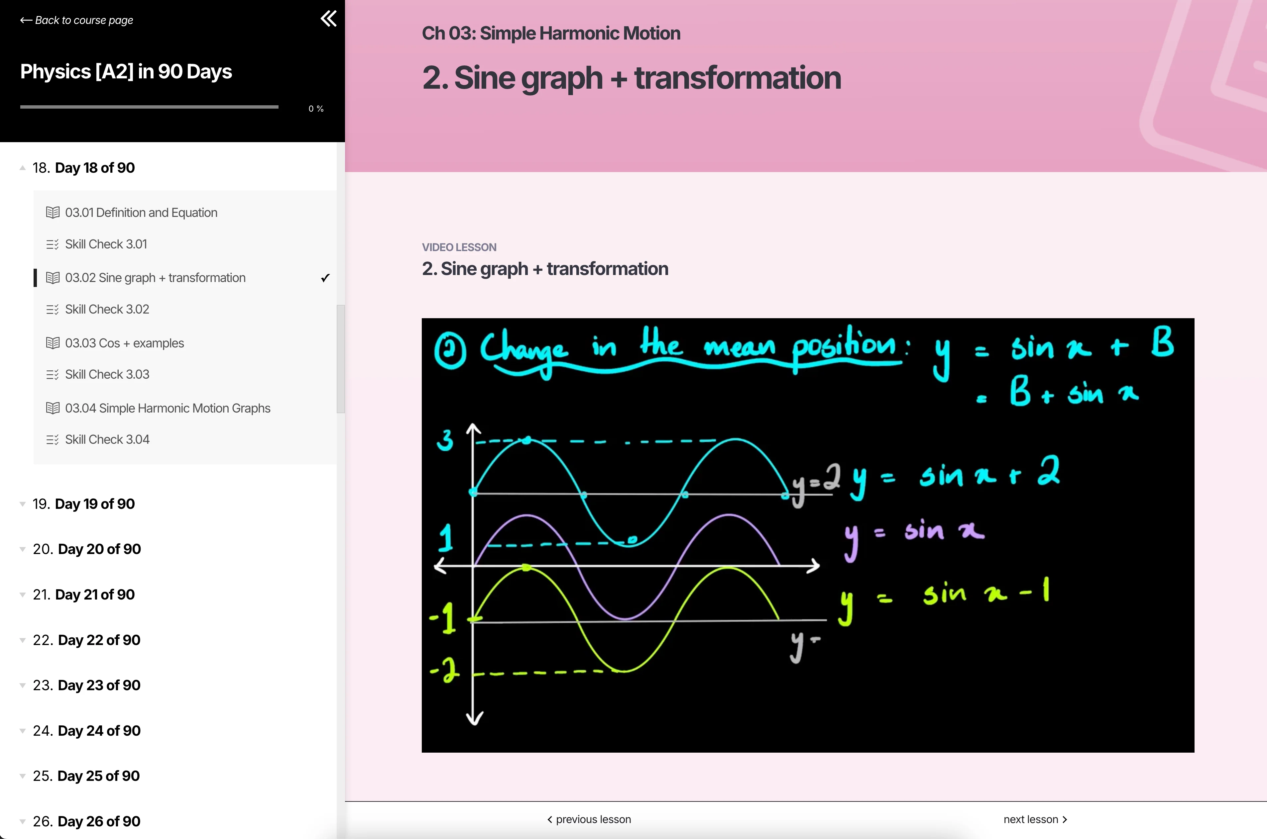Image resolution: width=1267 pixels, height=839 pixels.
Task: Click book icon beside 03.01 Definition and Equation
Action: tap(53, 213)
